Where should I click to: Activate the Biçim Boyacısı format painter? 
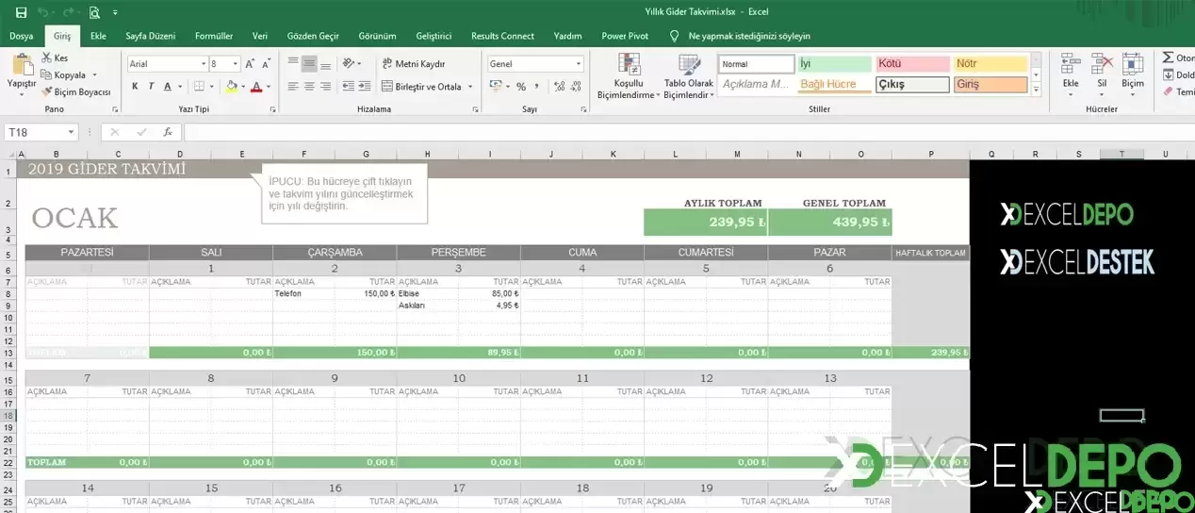(76, 91)
